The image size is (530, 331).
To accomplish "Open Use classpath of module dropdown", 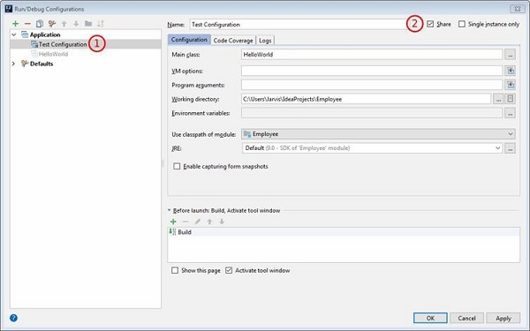I will 378,134.
